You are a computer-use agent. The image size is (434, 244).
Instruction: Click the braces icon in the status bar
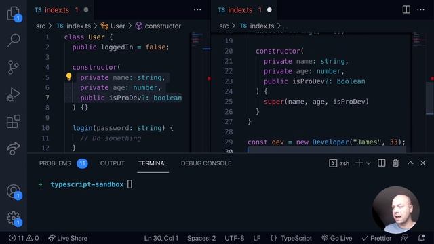273,238
